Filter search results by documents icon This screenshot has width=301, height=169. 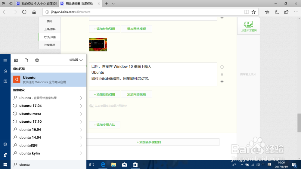[26, 60]
